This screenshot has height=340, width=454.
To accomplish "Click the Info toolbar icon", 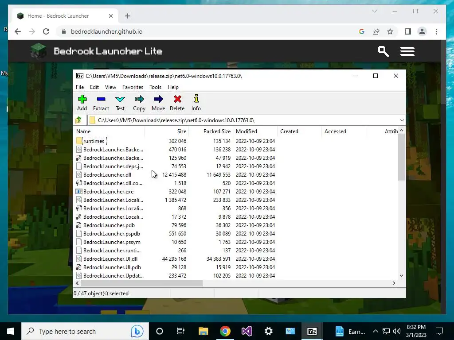I will click(196, 99).
